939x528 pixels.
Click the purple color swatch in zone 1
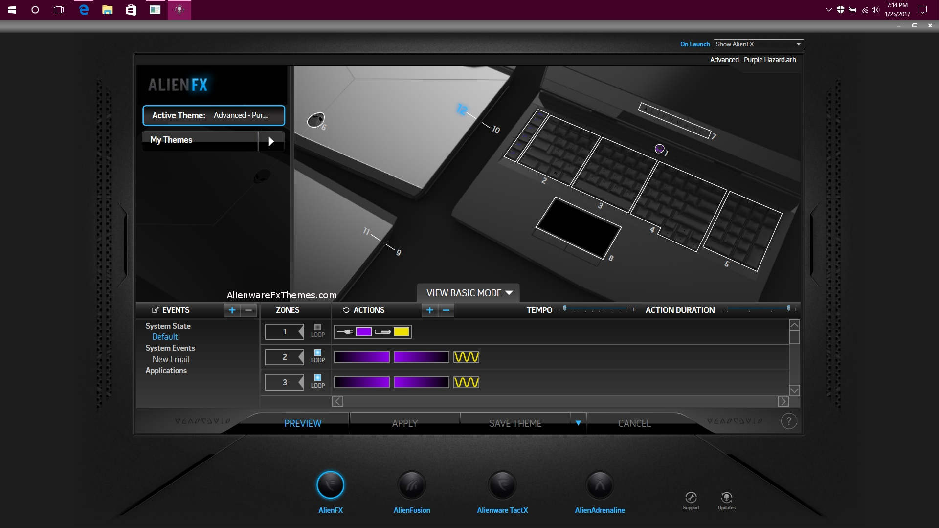click(x=363, y=332)
